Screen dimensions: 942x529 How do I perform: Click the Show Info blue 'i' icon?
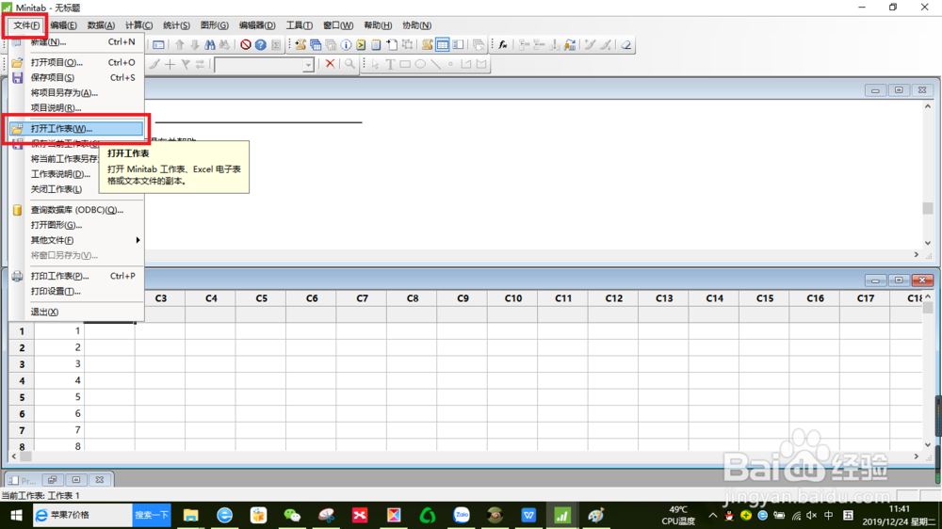click(346, 45)
